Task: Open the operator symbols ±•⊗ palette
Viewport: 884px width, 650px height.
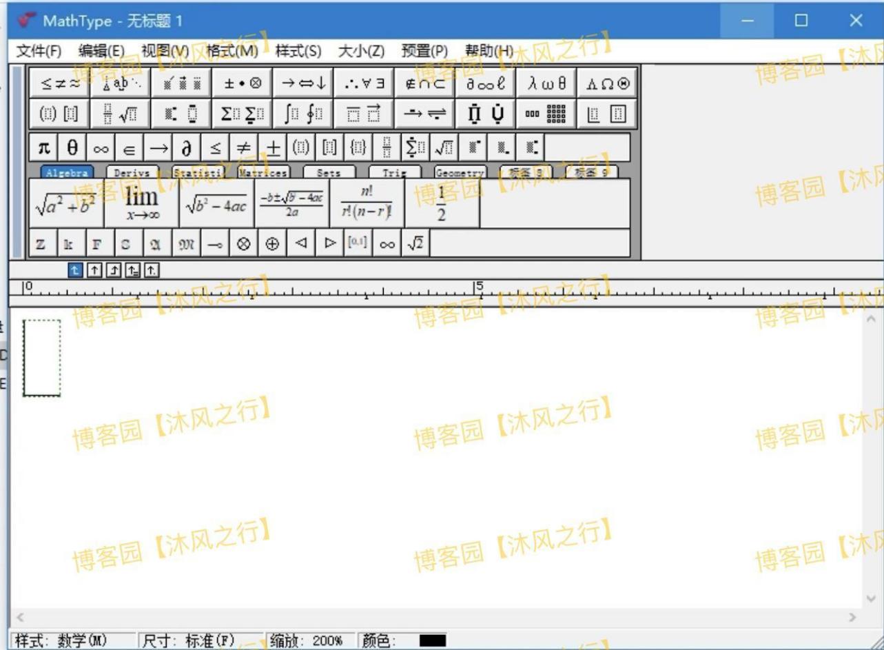Action: [242, 83]
